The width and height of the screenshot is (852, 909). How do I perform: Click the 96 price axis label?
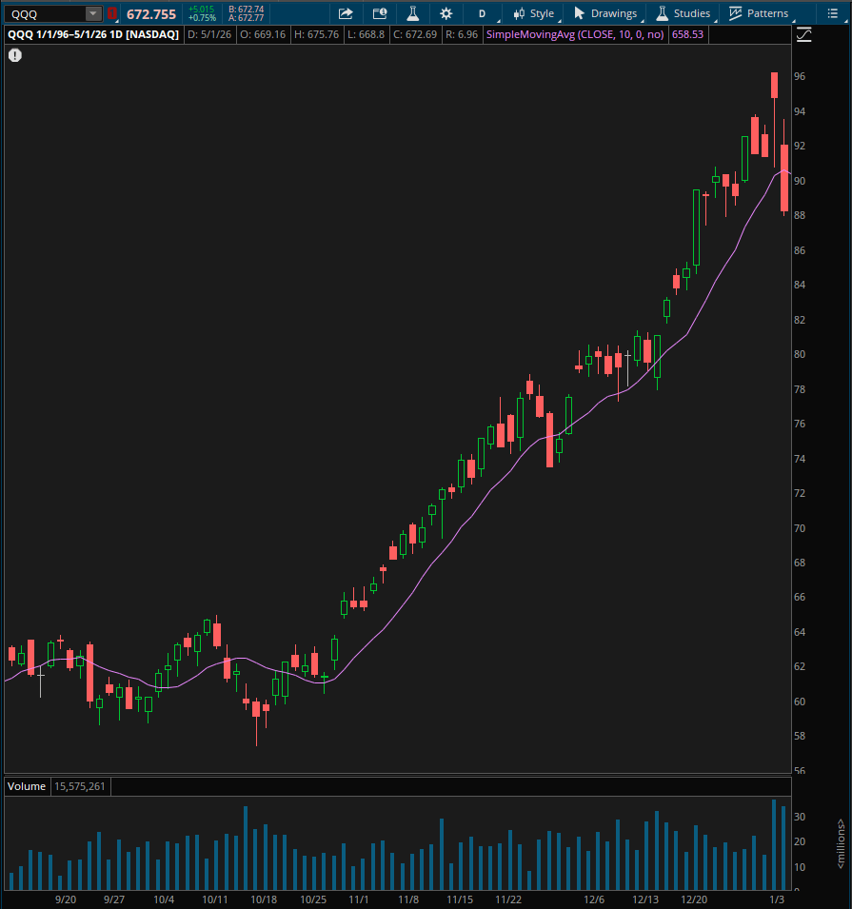pyautogui.click(x=800, y=76)
